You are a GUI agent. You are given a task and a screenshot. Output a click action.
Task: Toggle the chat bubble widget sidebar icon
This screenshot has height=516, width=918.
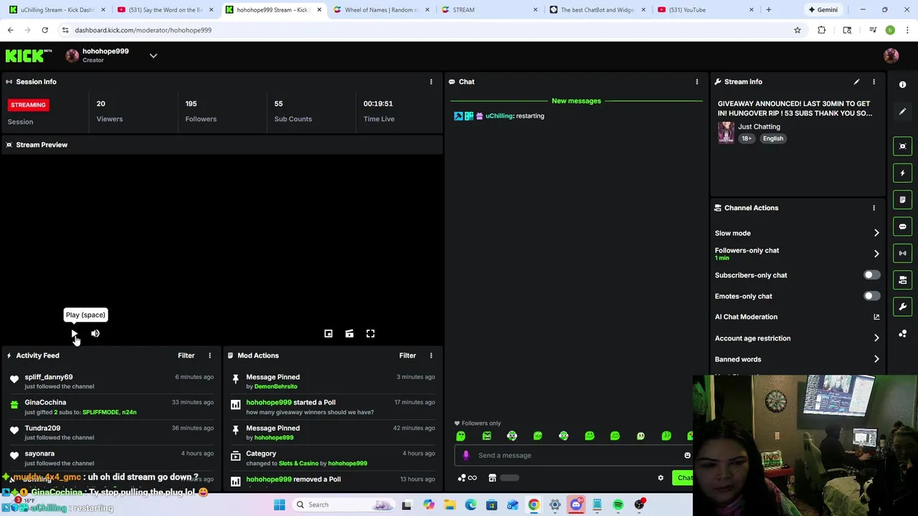pyautogui.click(x=903, y=226)
